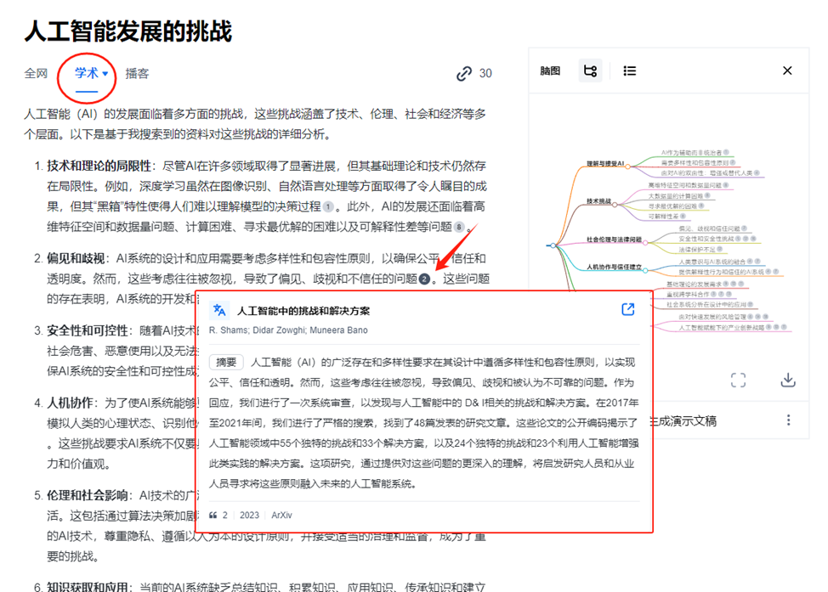Collapse the 技术挑战 branch node
828x592 pixels.
615,205
